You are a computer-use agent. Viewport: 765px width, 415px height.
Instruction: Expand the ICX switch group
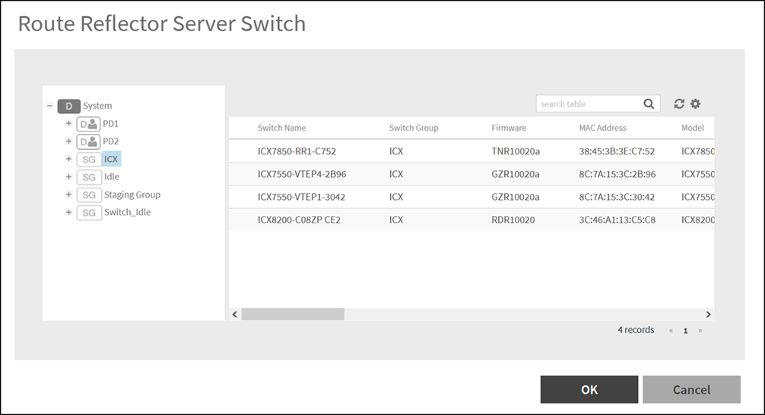pyautogui.click(x=68, y=159)
